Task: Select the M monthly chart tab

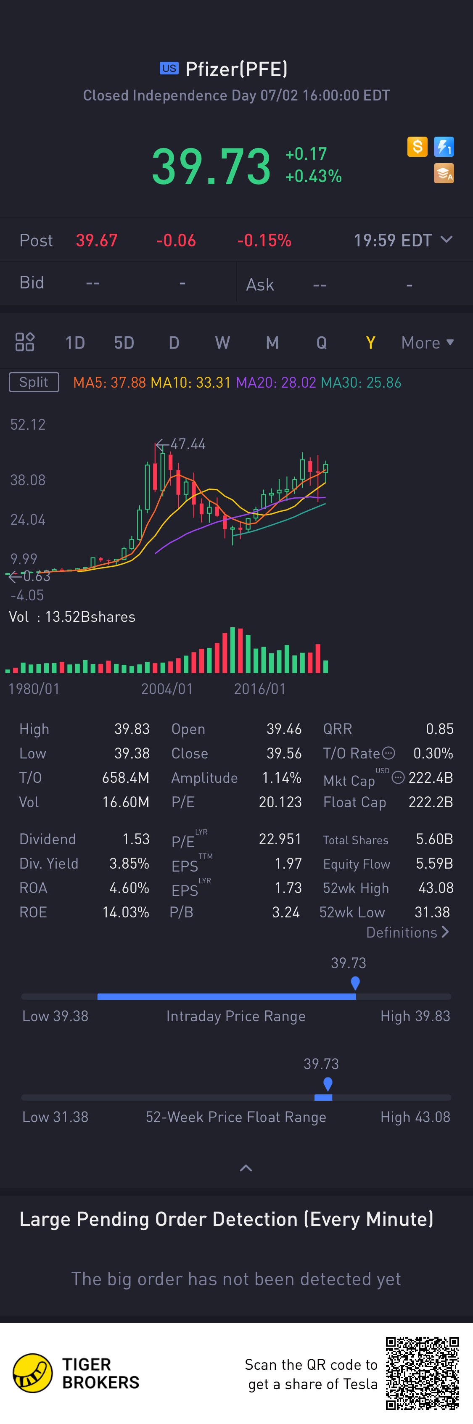Action: 272,343
